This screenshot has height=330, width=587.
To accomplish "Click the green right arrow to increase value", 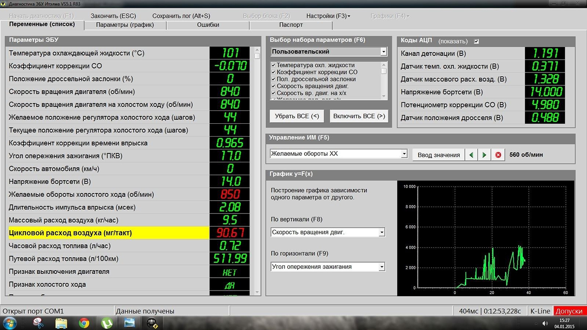I will click(484, 155).
